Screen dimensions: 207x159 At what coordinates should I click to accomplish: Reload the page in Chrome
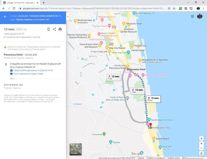[x=14, y=8]
